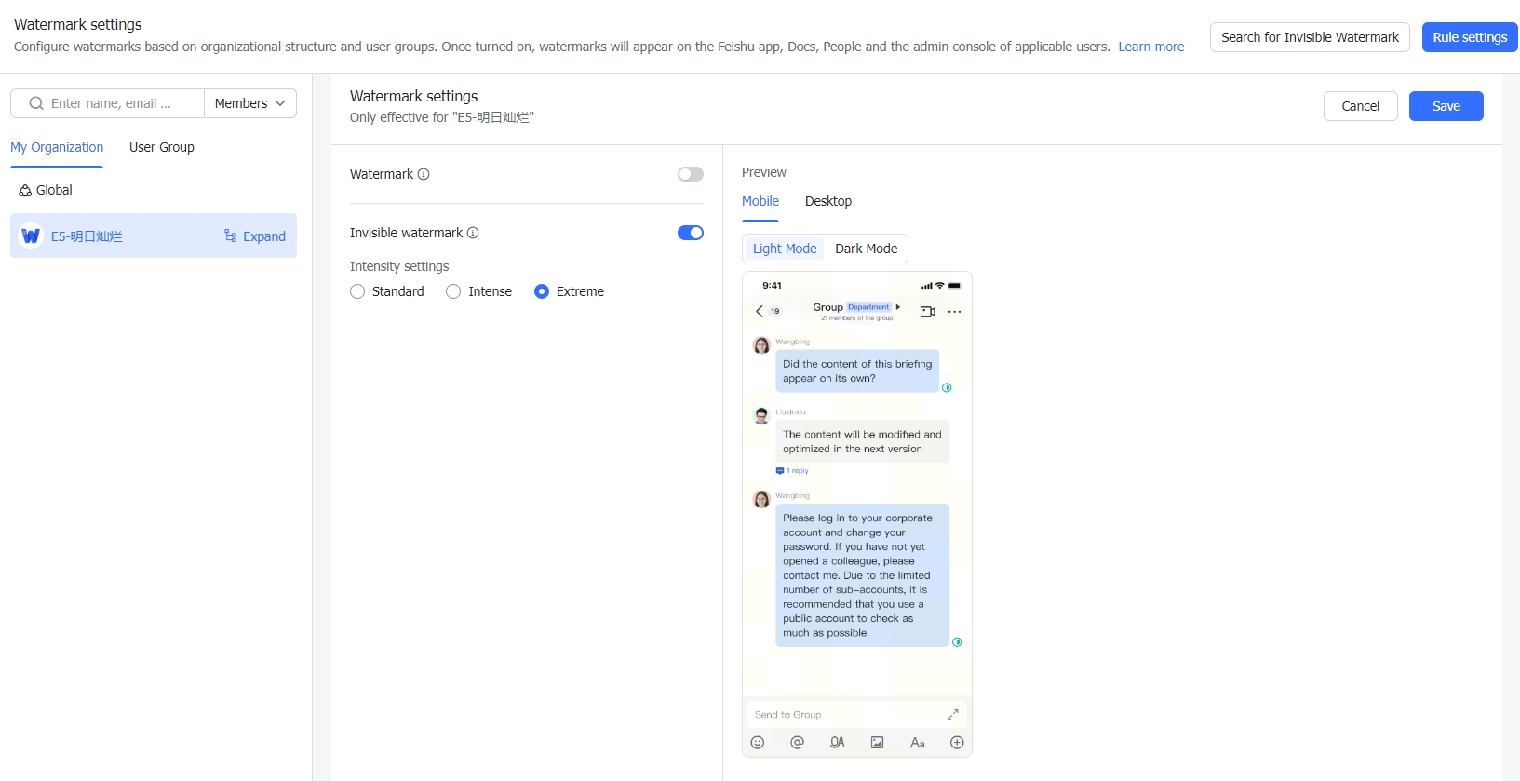Click the video call icon in preview

[x=927, y=312]
